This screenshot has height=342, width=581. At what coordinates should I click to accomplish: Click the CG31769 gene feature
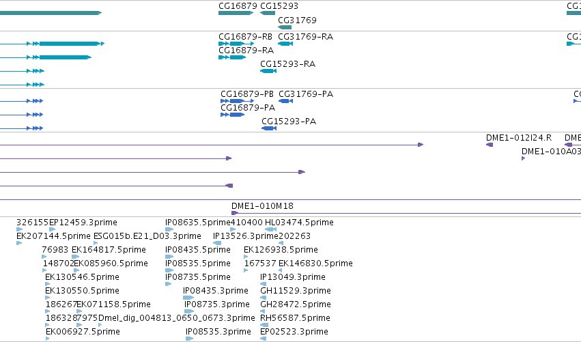pos(285,27)
